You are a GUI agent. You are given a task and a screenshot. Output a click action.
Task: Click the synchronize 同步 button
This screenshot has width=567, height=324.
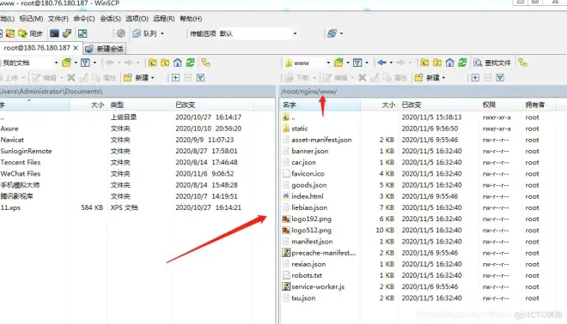30,33
